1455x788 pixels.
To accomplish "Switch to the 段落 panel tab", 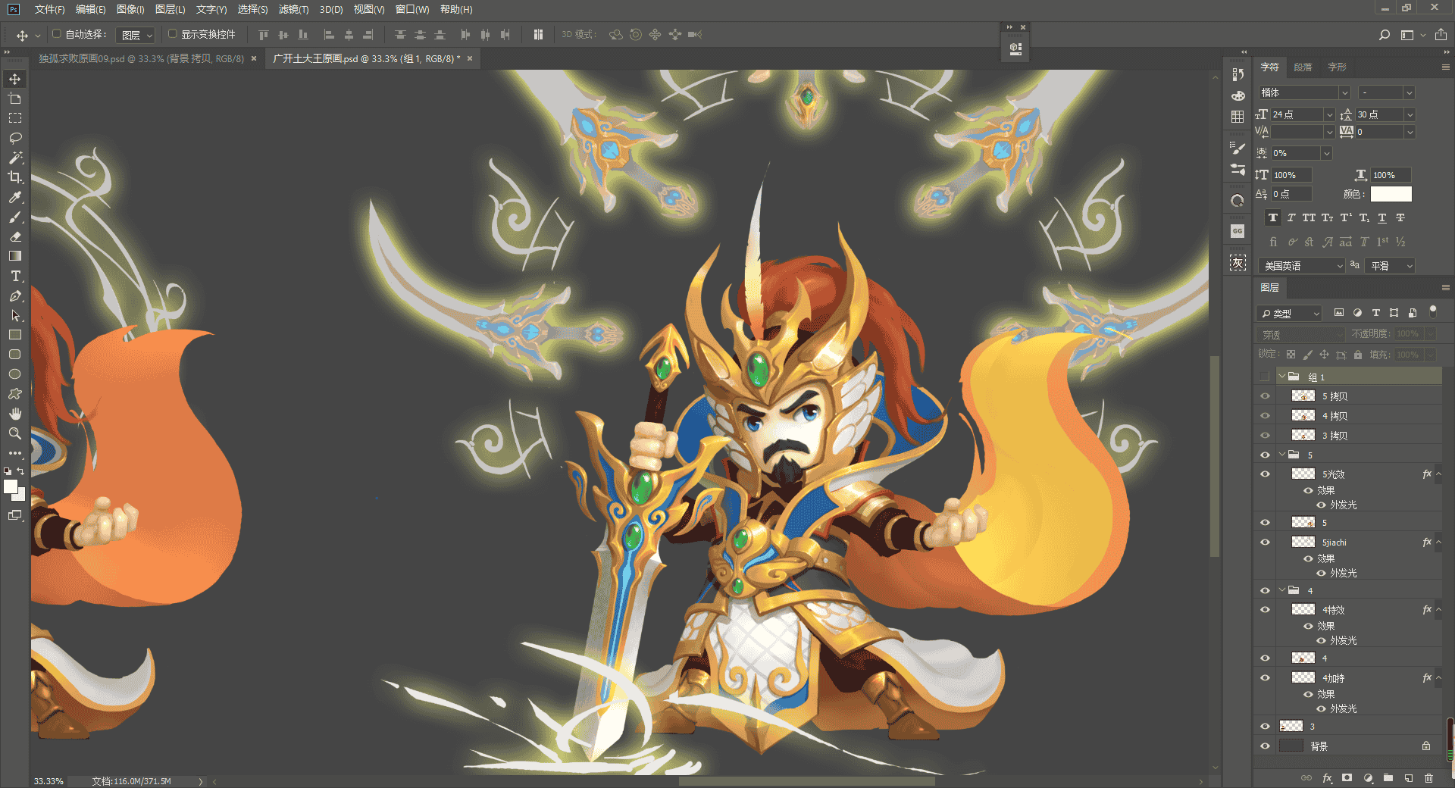I will (x=1303, y=67).
